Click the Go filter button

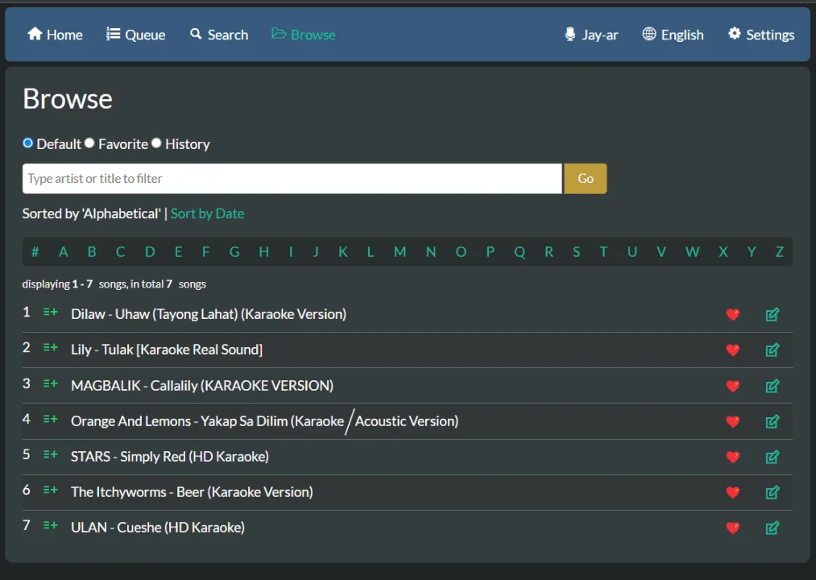pyautogui.click(x=586, y=179)
